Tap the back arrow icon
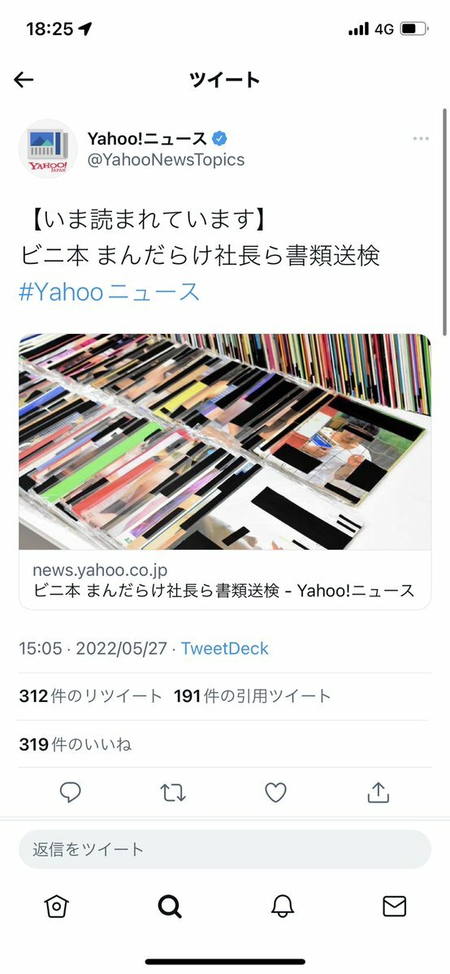 (24, 80)
